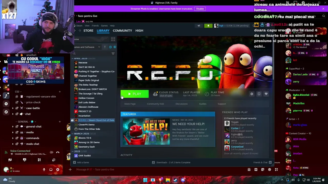Collapse MARCH 2025 library group
This screenshot has height=184, width=328.
(73, 134)
